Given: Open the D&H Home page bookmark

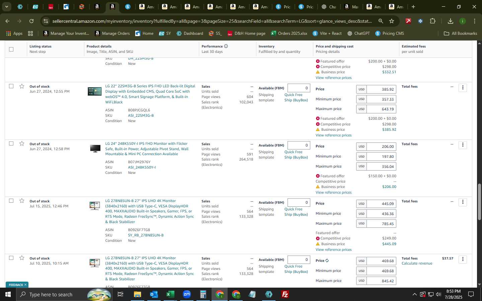Looking at the screenshot, I should 246,33.
